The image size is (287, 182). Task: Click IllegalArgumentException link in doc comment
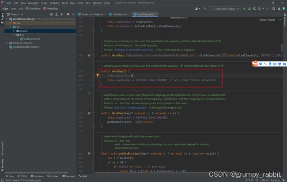[x=133, y=50]
